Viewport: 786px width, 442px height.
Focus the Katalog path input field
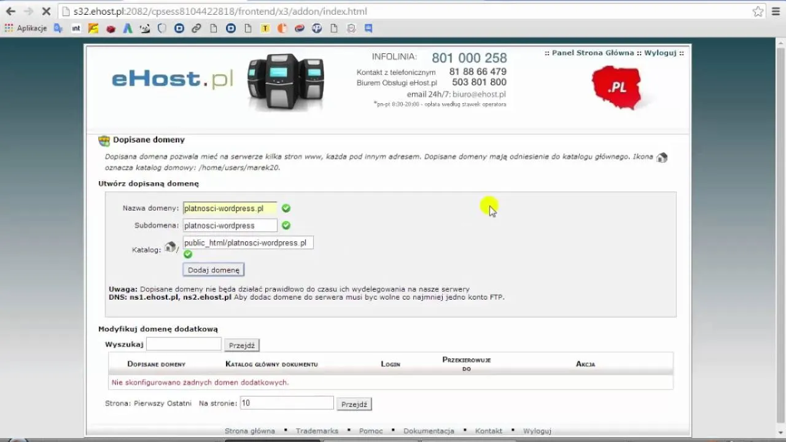248,243
